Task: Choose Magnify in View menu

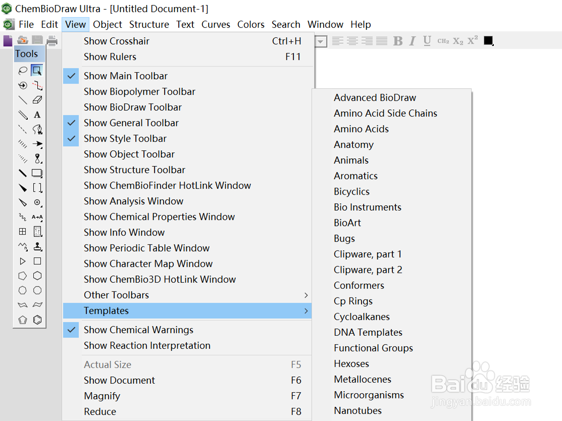Action: [x=188, y=396]
